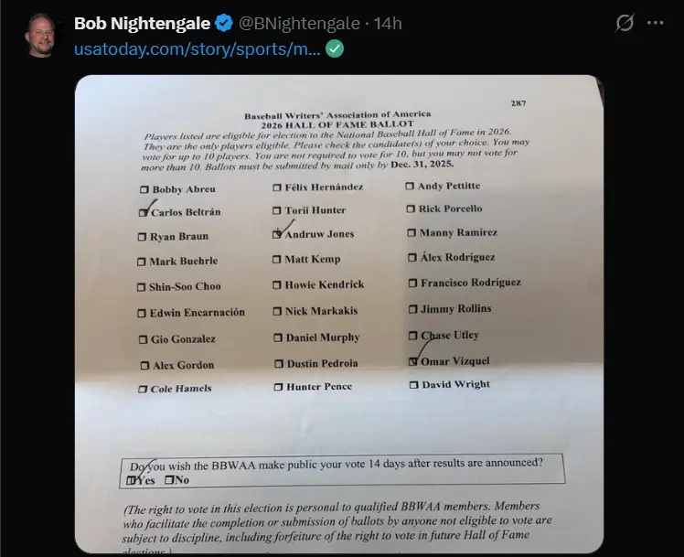This screenshot has width=684, height=557.
Task: Click the green check badge next to the link
Action: click(336, 48)
